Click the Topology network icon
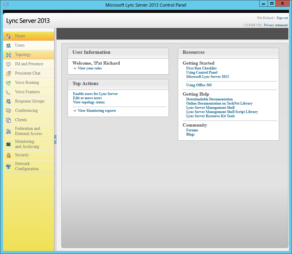292x254 pixels. pos(8,55)
